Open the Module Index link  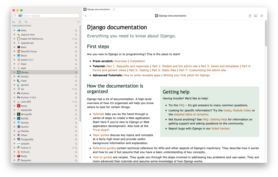242,110
